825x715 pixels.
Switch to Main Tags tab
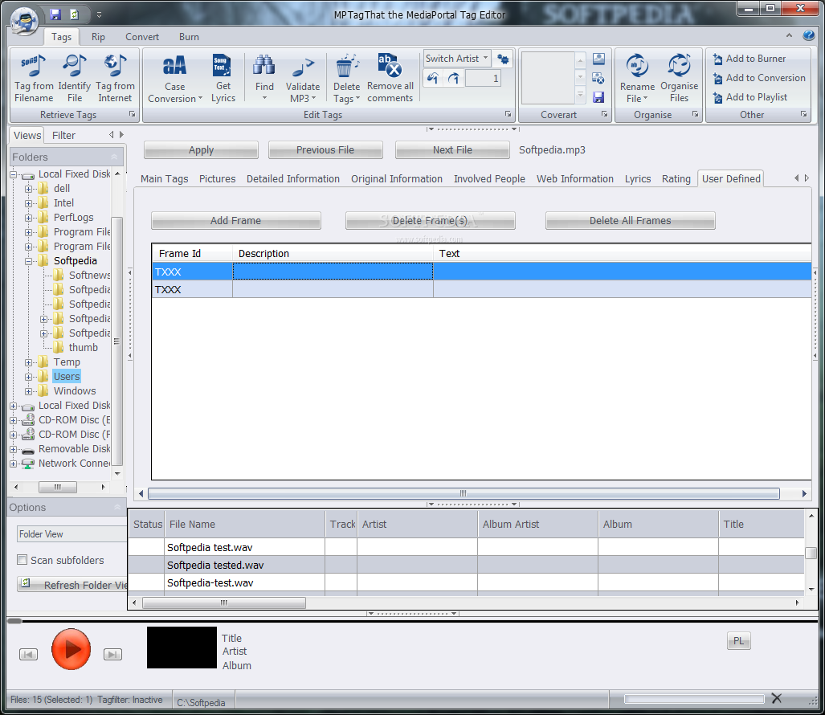click(x=164, y=179)
